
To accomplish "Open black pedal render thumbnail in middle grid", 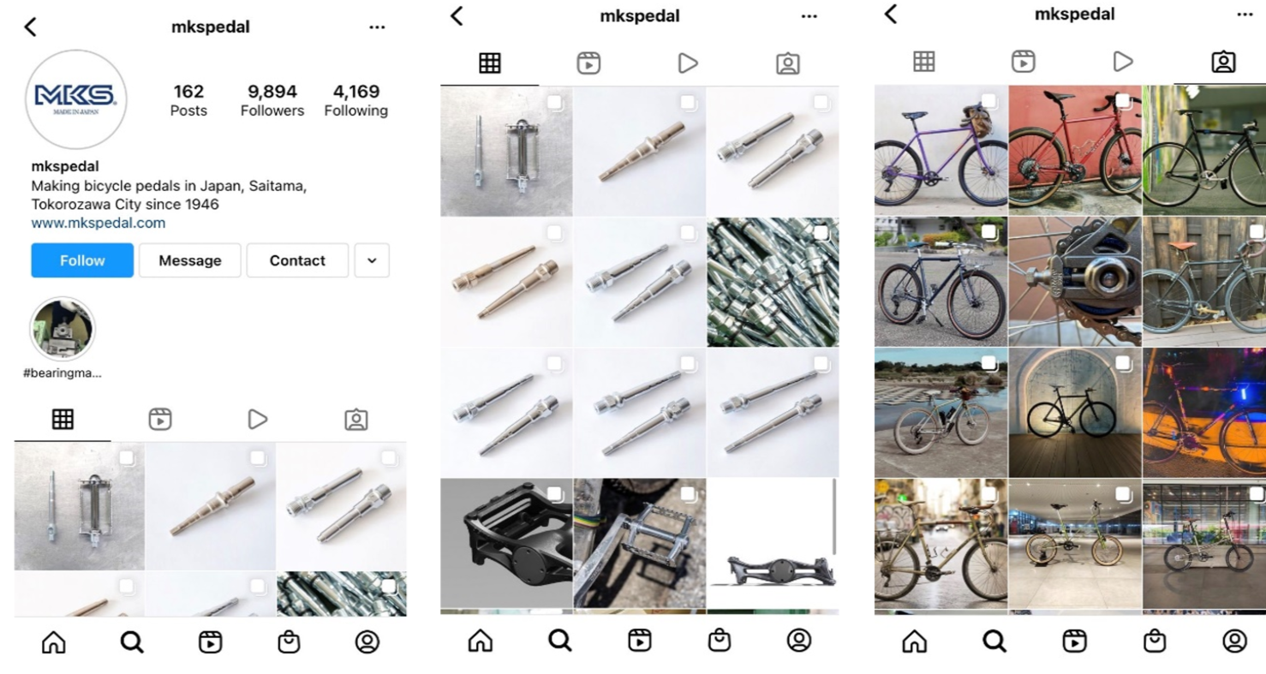I will pos(506,543).
